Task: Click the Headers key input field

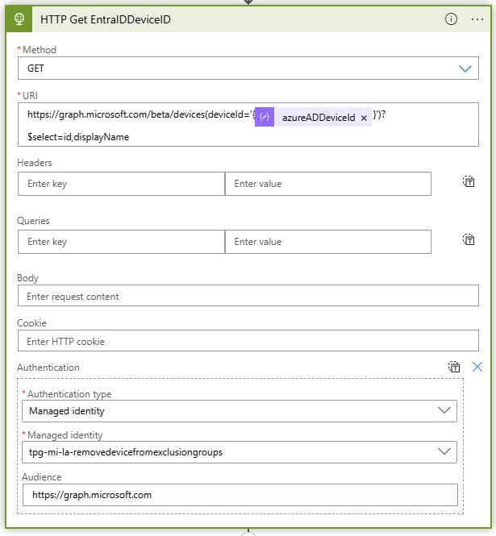Action: (x=122, y=184)
